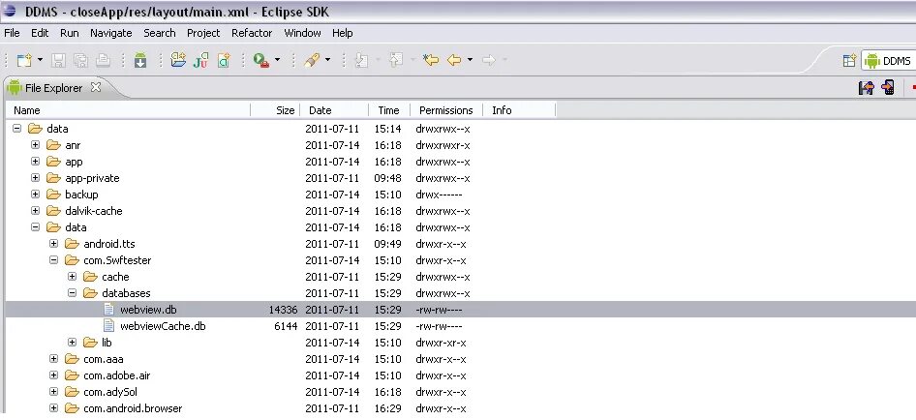Click the Print toolbar icon
The image size is (916, 420).
click(103, 60)
